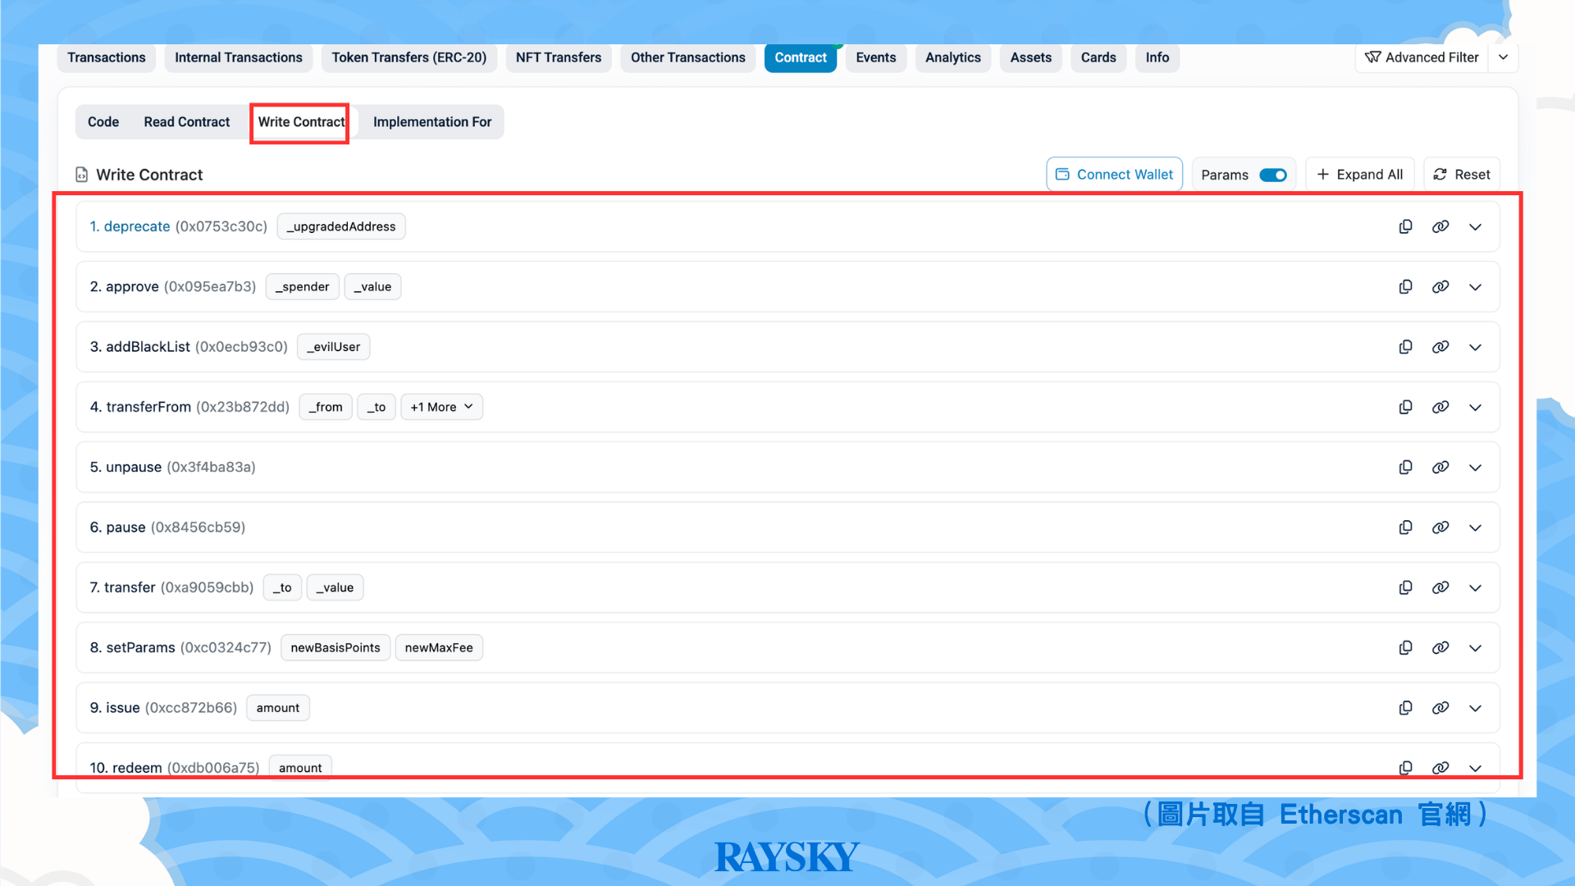Copy permalink for the deprecate function
This screenshot has height=886, width=1575.
(x=1440, y=226)
